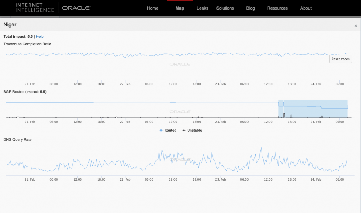Go to the Solutions page
The width and height of the screenshot is (361, 213).
click(x=225, y=8)
